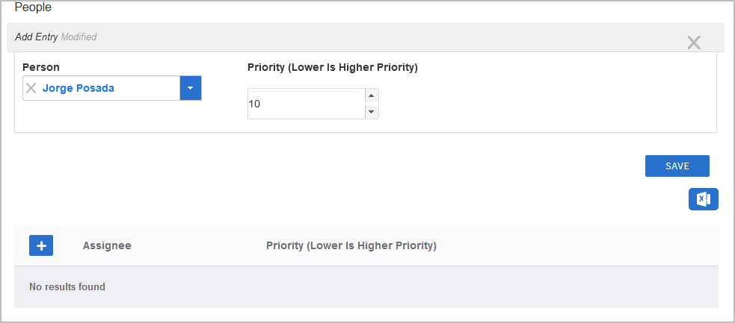
Task: Expand the Person dropdown arrow
Action: click(191, 88)
